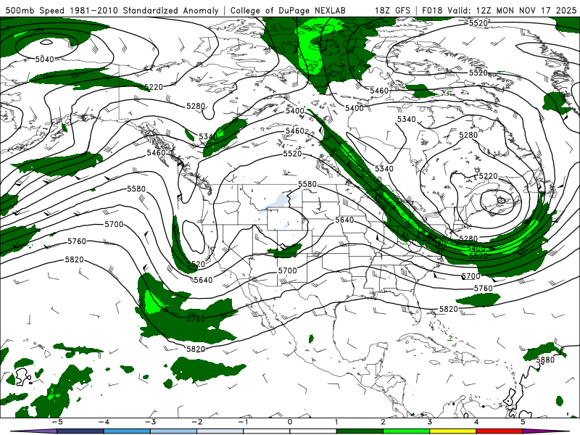This screenshot has width=580, height=435.
Task: Click the bright green color bar segment
Action: point(406,431)
